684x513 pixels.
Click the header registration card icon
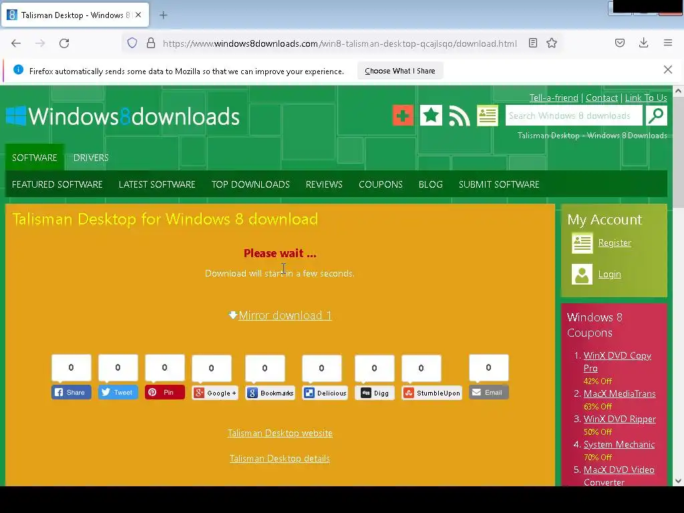(488, 116)
